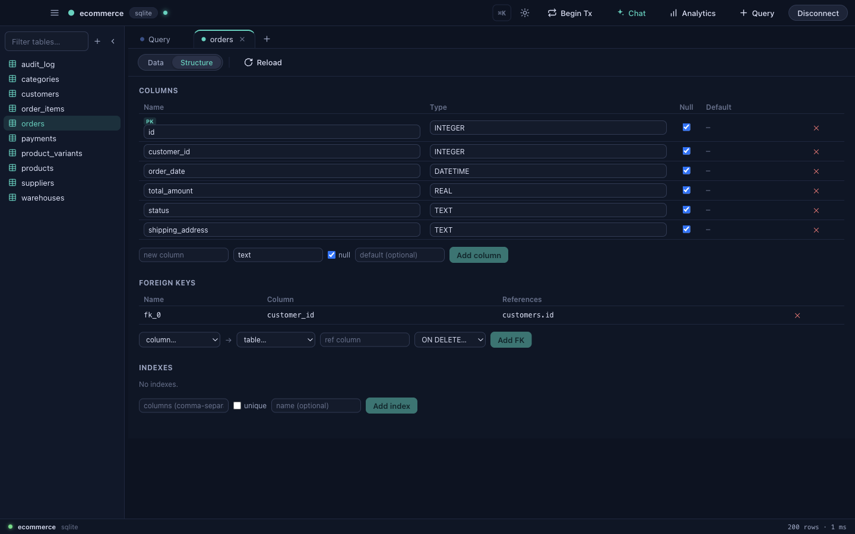Toggle light theme sun icon
The image size is (855, 534).
(x=525, y=12)
